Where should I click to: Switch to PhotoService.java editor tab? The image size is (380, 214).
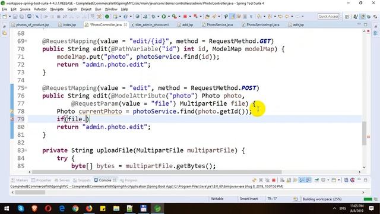(217, 25)
